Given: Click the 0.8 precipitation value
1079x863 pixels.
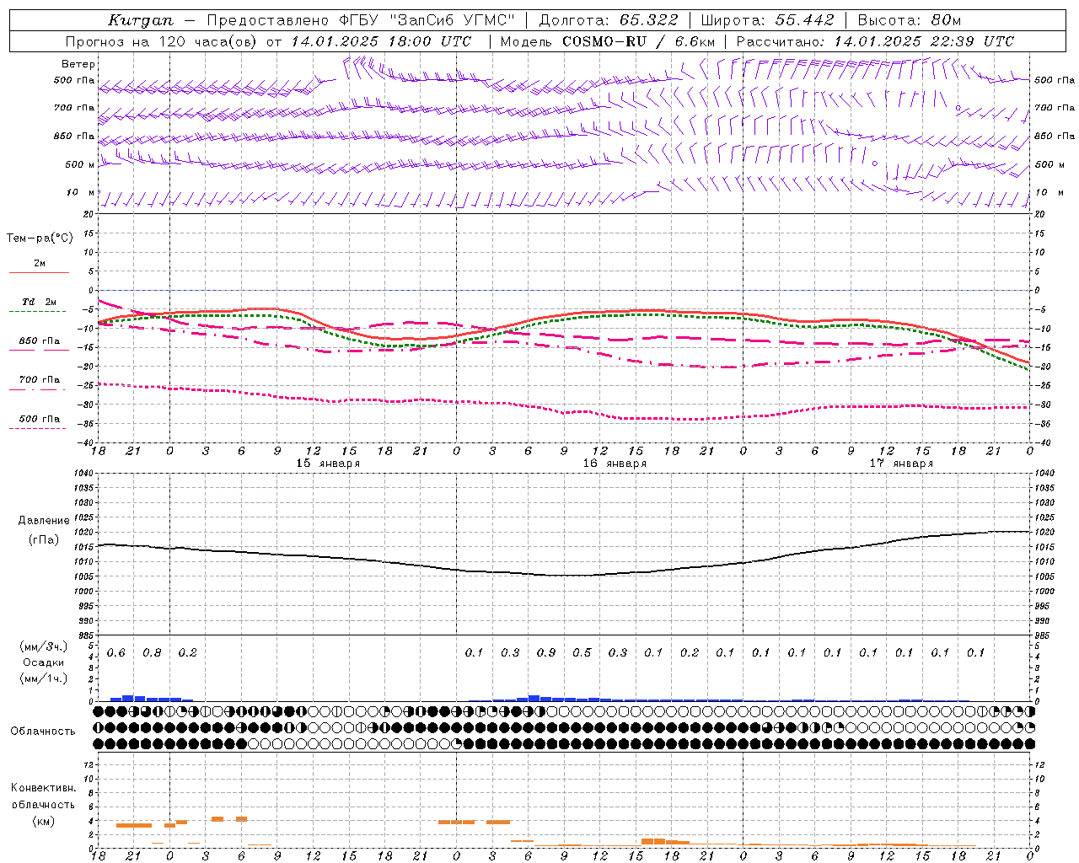Looking at the screenshot, I should pyautogui.click(x=152, y=653).
